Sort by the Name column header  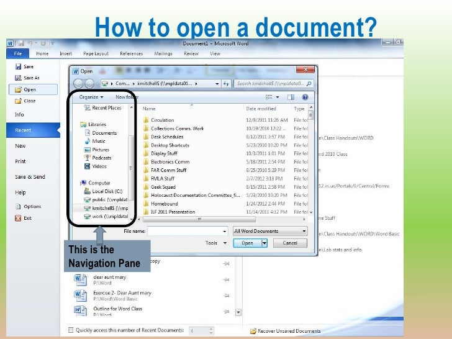tap(149, 109)
